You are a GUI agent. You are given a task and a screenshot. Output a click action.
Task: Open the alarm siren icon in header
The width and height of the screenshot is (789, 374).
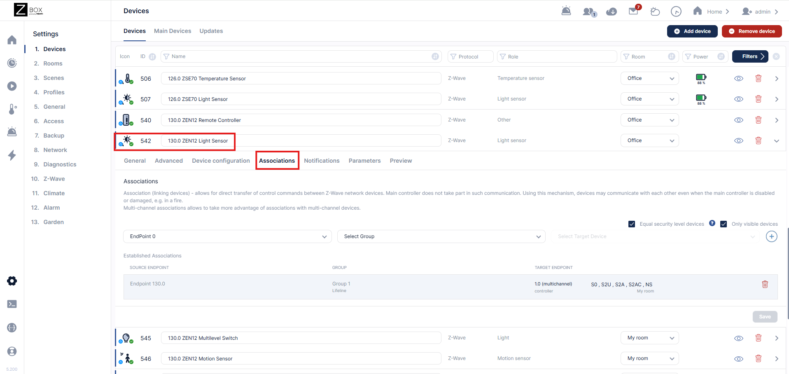point(566,11)
